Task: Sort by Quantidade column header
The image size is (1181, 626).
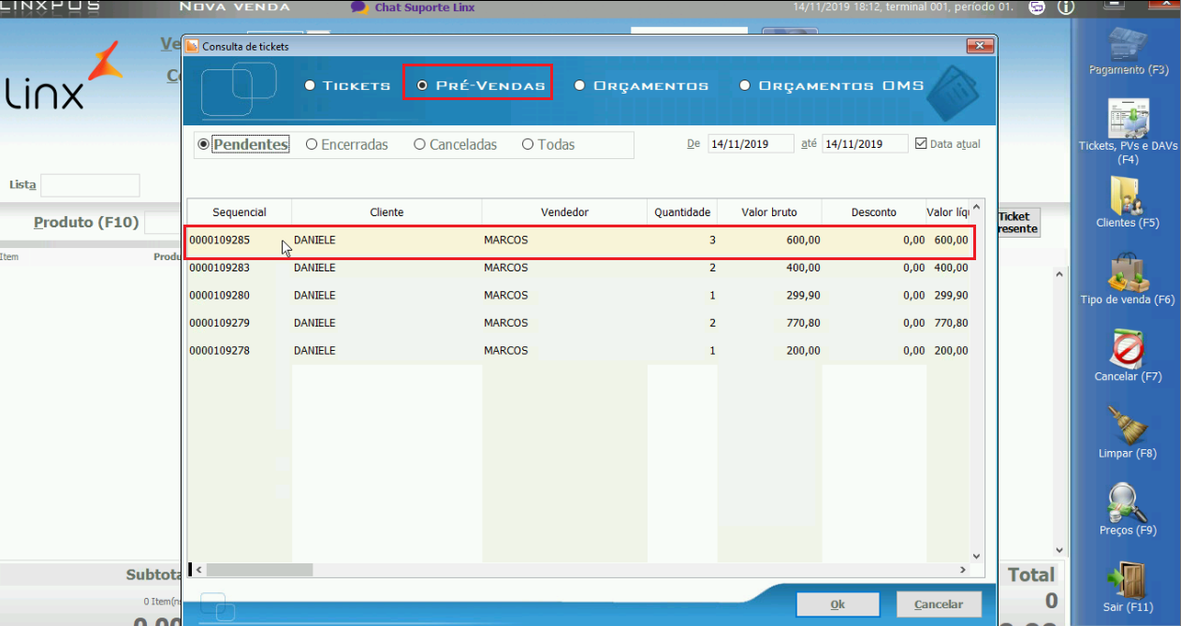Action: coord(682,212)
